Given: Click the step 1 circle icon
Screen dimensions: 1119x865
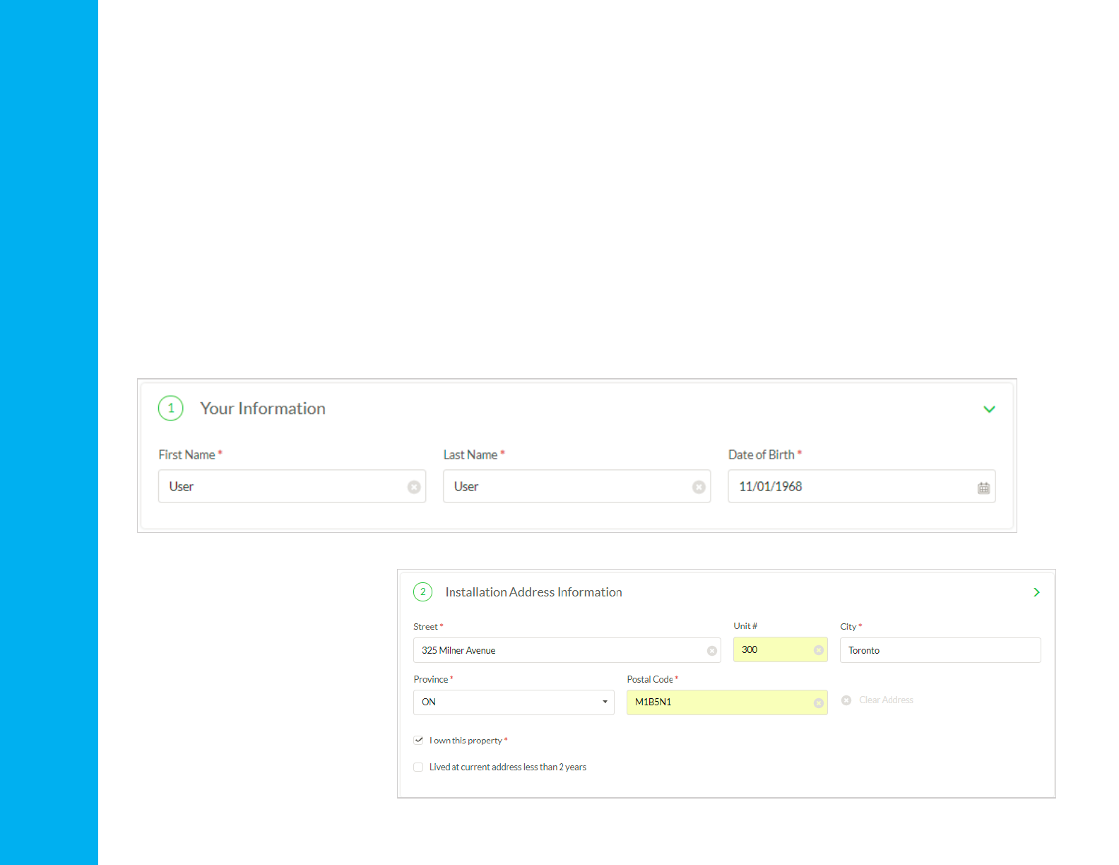Looking at the screenshot, I should (x=171, y=408).
